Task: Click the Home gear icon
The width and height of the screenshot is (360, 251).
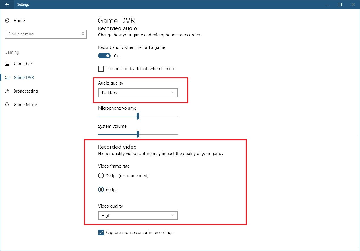Action: [7, 21]
